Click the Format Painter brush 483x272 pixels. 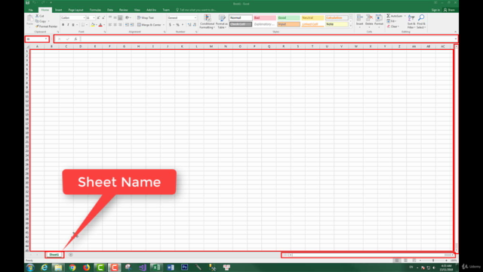tap(37, 26)
